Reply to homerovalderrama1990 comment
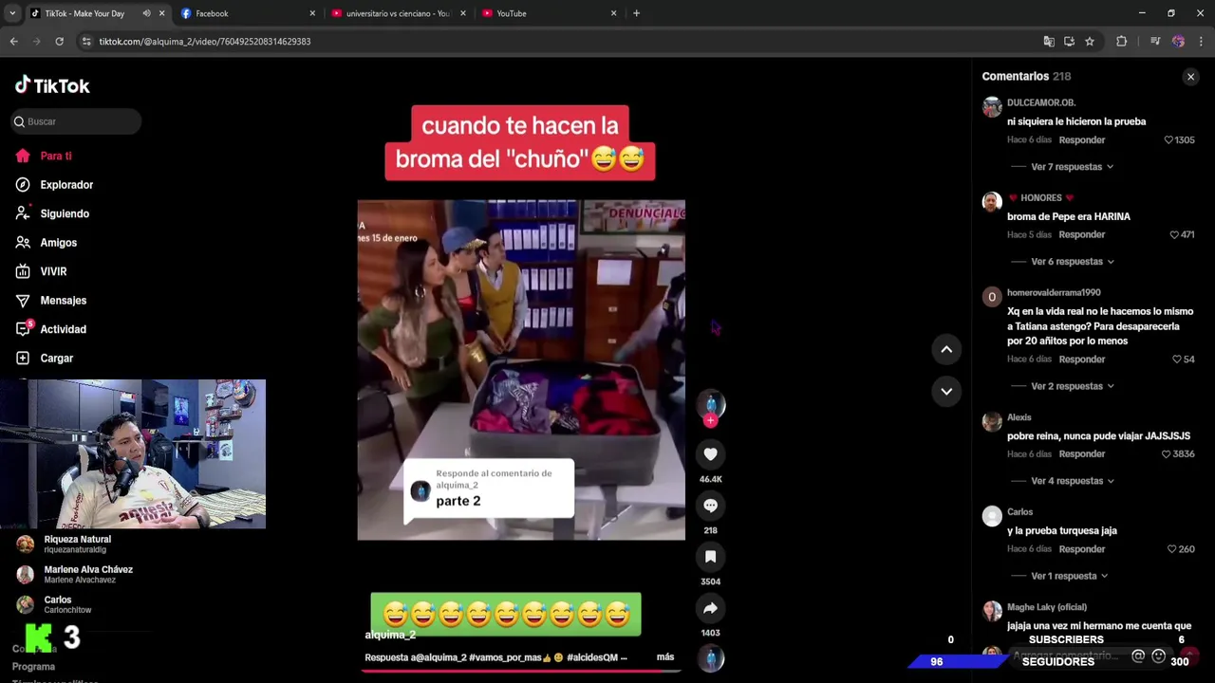This screenshot has height=683, width=1215. pyautogui.click(x=1082, y=360)
